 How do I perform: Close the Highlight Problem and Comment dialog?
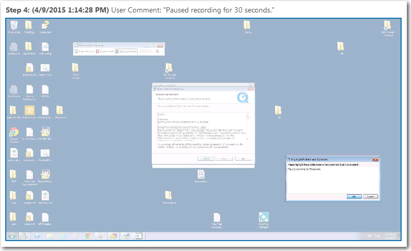point(375,158)
